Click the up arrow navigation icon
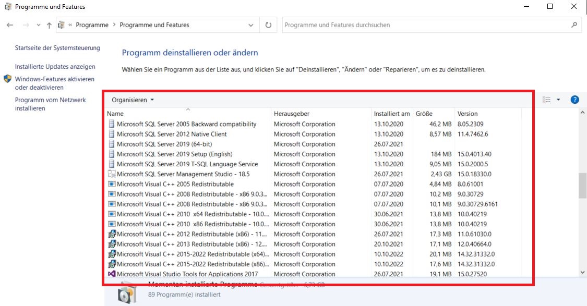The height and width of the screenshot is (306, 587). pos(49,25)
